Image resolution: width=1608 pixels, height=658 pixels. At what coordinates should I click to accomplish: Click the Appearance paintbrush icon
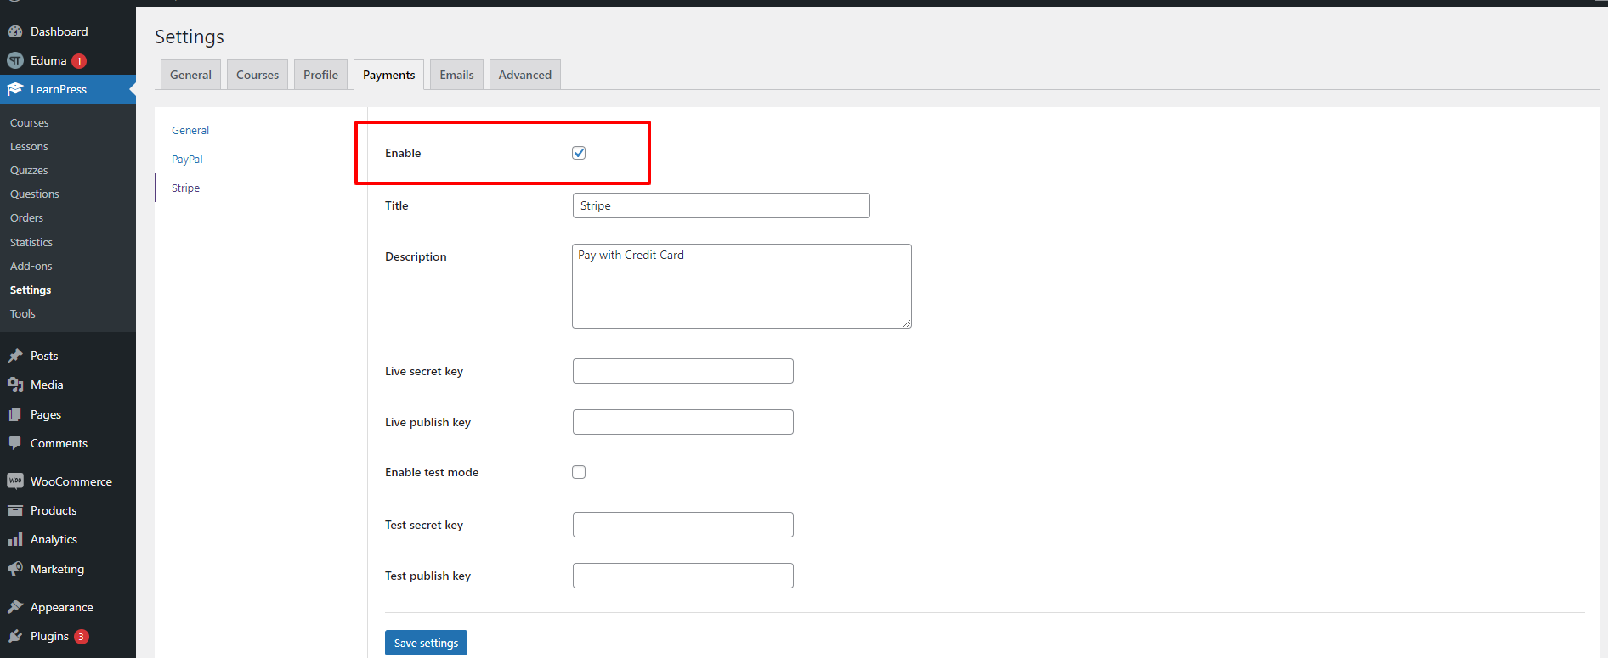(x=15, y=607)
